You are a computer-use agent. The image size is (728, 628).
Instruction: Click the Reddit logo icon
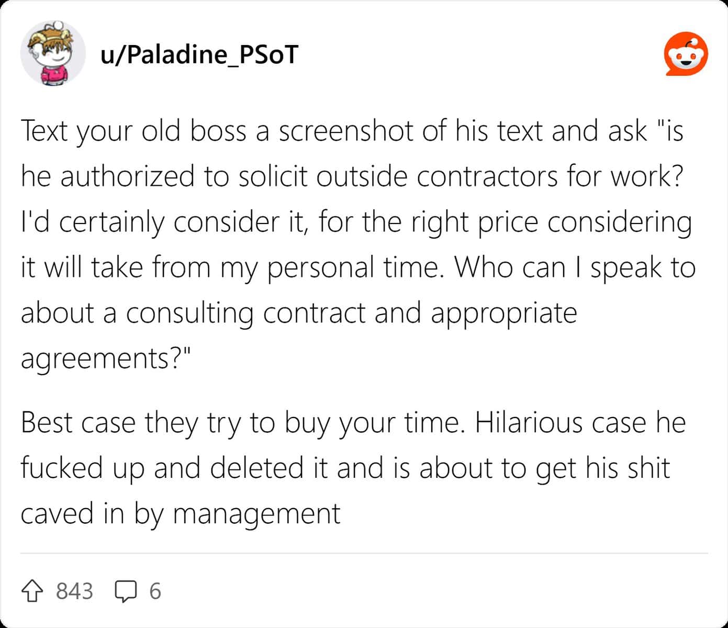click(x=686, y=54)
